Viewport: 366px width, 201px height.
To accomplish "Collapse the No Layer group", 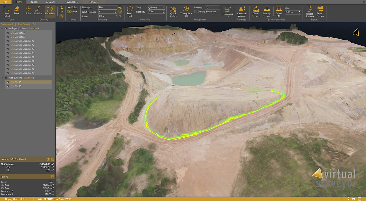I will (3, 29).
